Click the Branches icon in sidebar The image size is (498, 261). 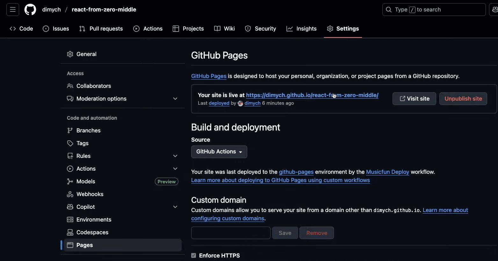point(70,130)
